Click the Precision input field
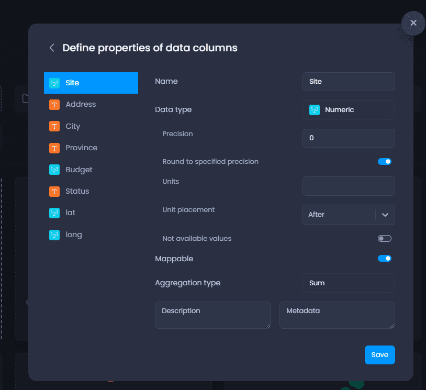Image resolution: width=426 pixels, height=390 pixels. 349,138
